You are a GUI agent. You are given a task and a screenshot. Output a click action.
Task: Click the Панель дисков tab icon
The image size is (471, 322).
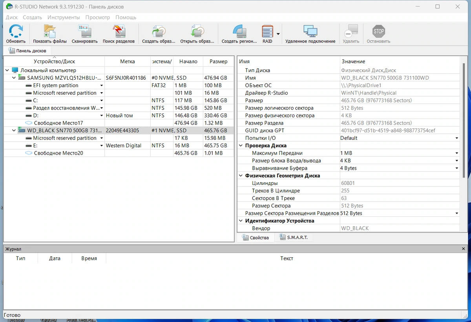[11, 51]
